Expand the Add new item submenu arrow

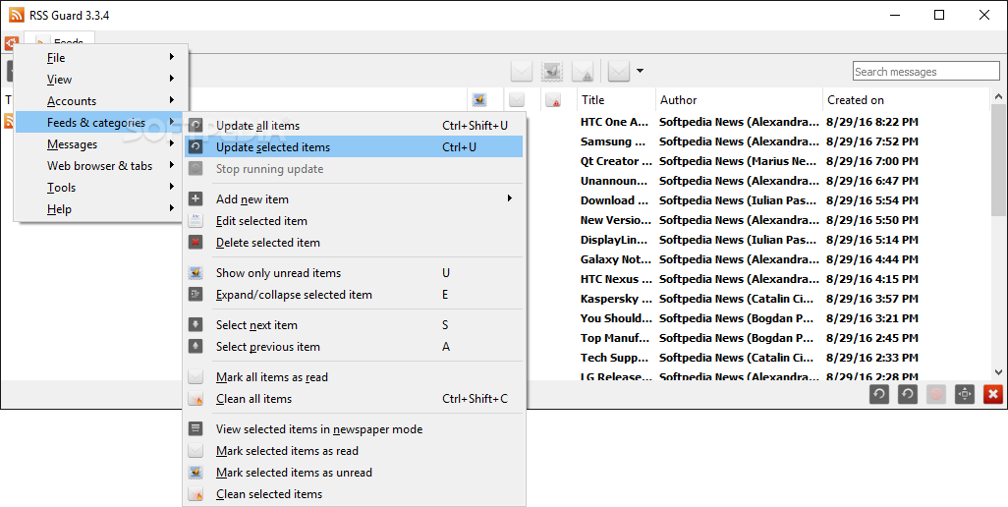pyautogui.click(x=509, y=197)
